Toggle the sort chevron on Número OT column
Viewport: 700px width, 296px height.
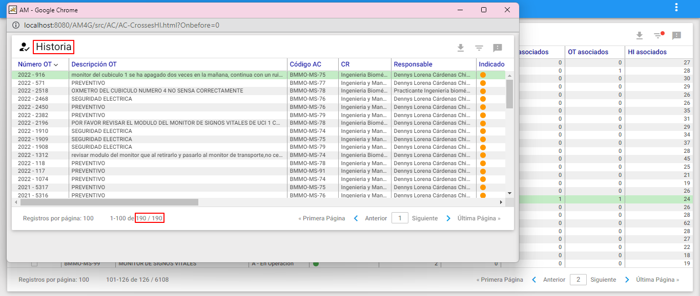(x=56, y=64)
